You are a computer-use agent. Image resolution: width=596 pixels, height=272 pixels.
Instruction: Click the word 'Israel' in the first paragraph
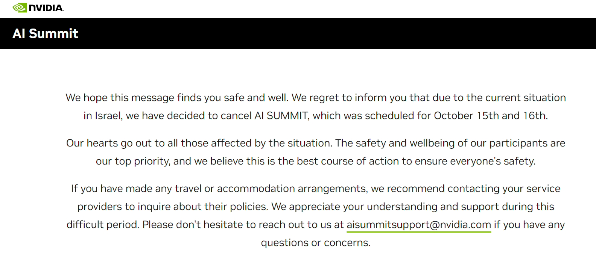[x=108, y=116]
